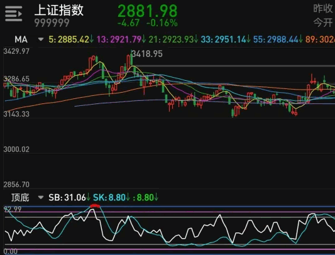Tap the green 8.80 indicator value
Screen dimensions: 335x255
[x=145, y=197]
